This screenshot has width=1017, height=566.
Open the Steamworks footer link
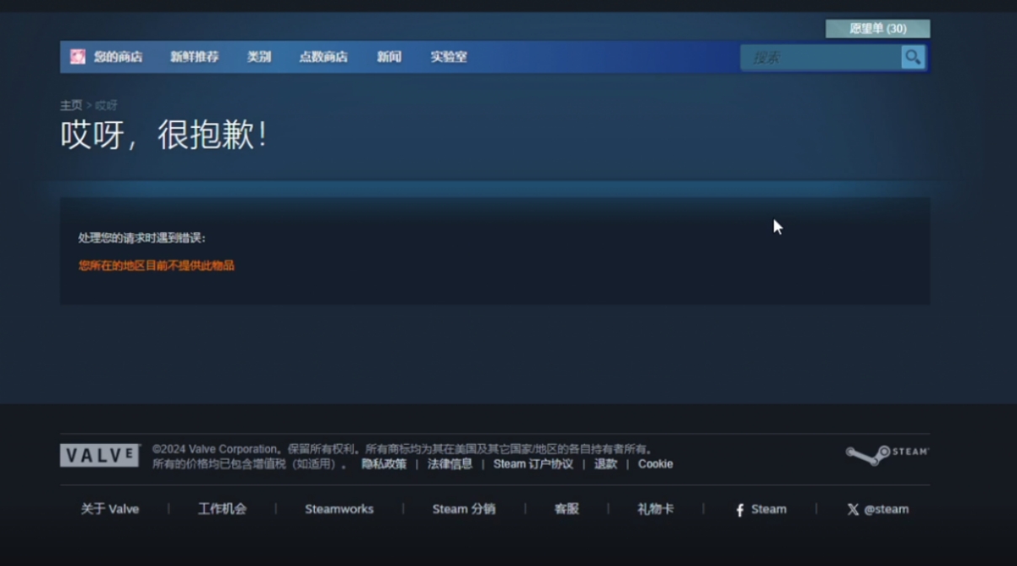[x=338, y=509]
